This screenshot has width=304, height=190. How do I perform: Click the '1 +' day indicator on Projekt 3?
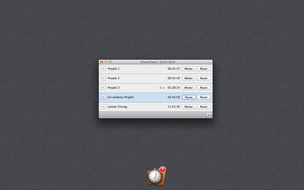162,88
